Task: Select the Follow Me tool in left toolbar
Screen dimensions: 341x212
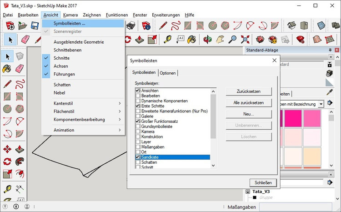Action: click(20, 162)
